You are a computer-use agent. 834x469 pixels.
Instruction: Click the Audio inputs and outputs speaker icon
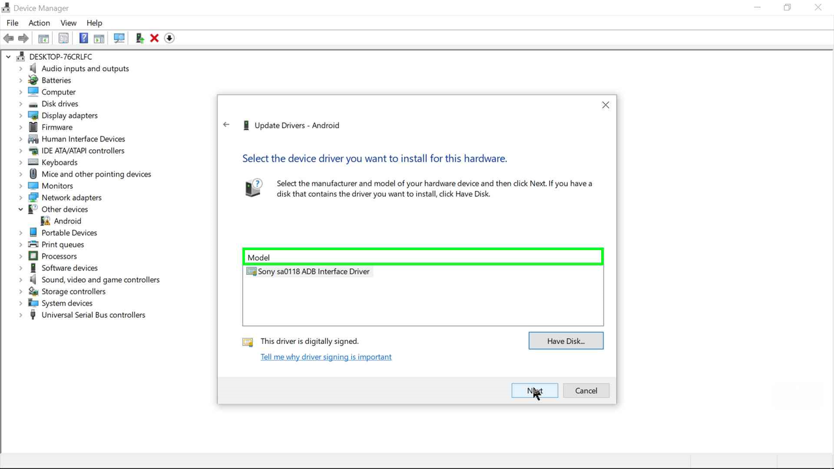33,68
